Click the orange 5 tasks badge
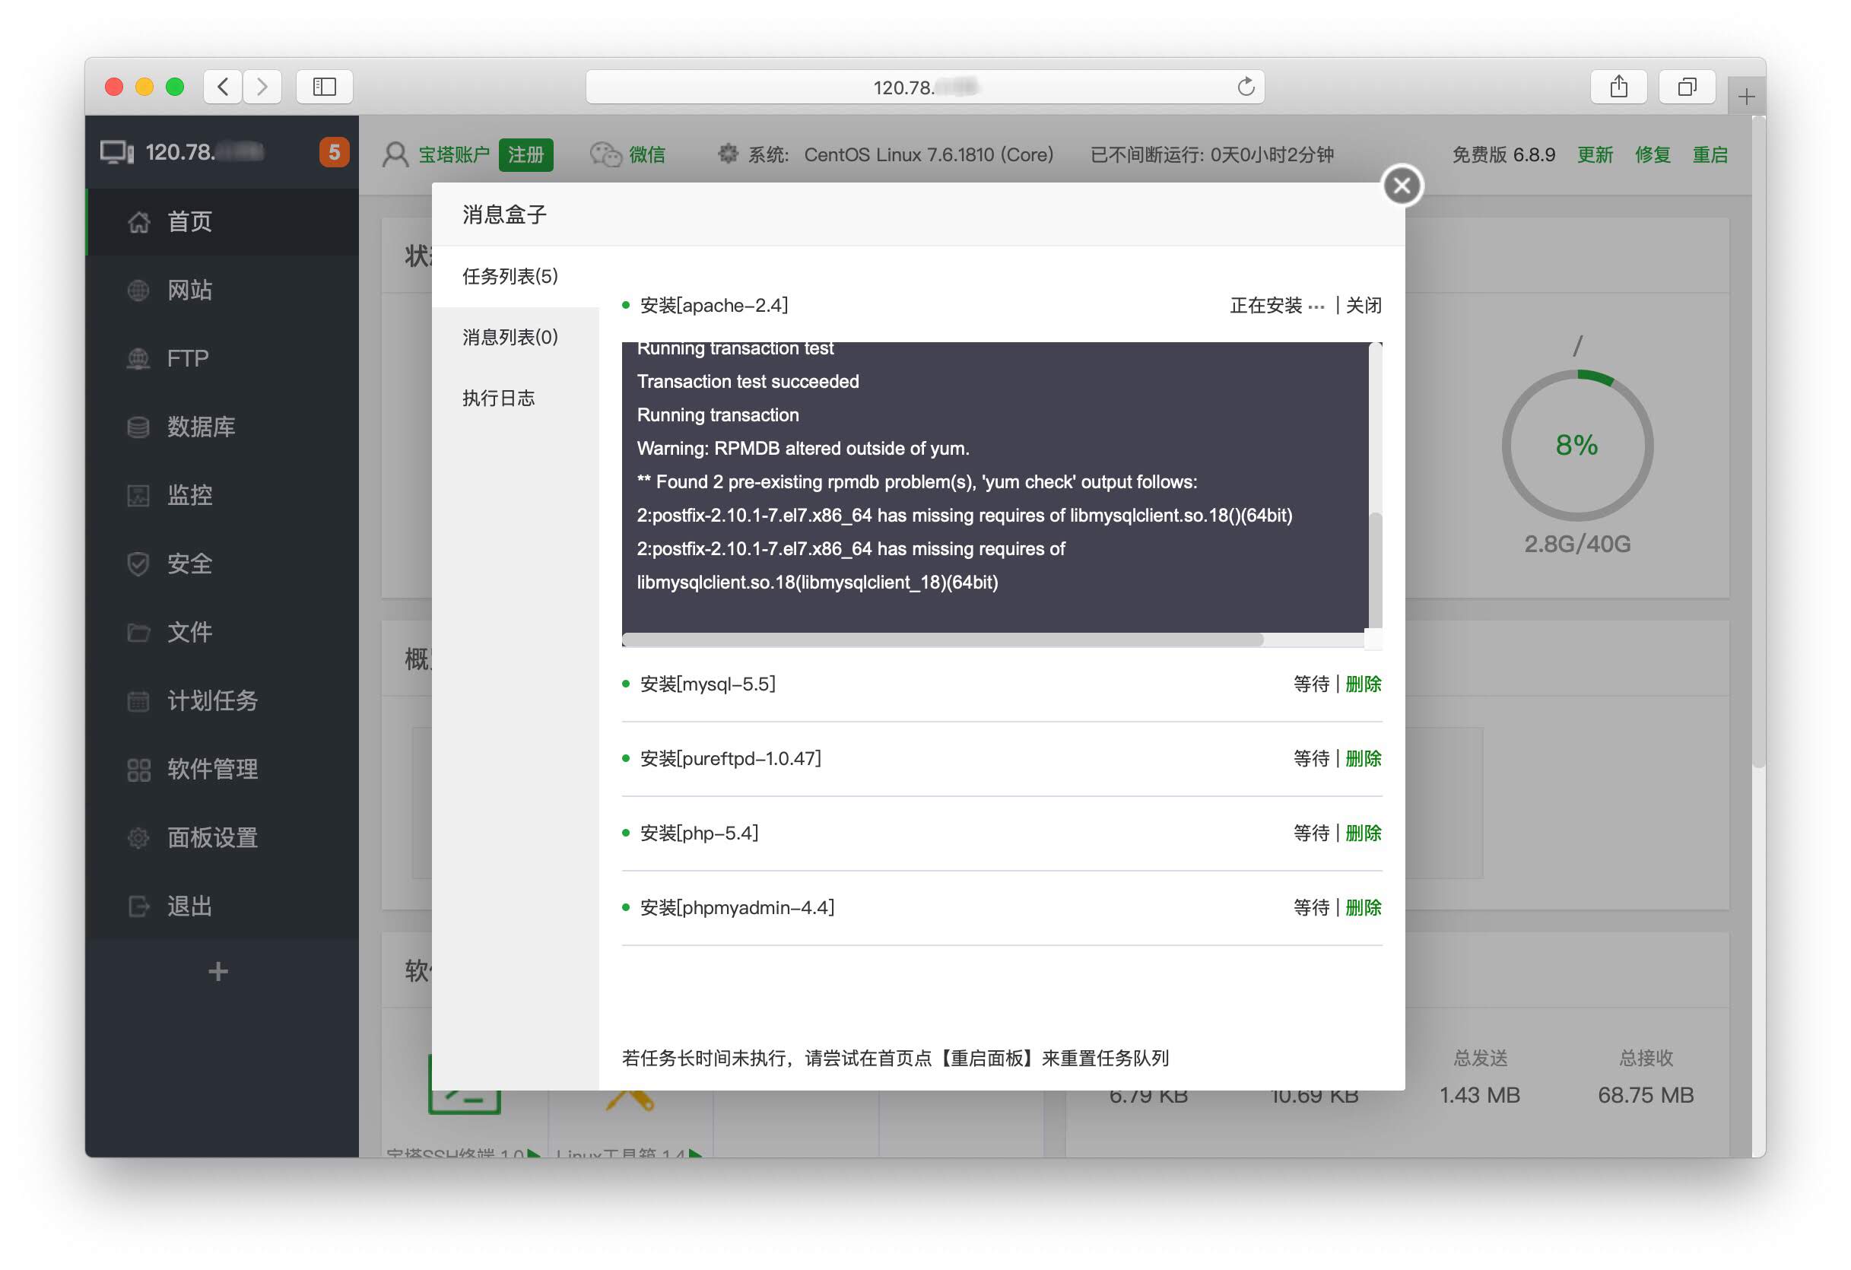Viewport: 1851px width, 1270px height. click(334, 152)
